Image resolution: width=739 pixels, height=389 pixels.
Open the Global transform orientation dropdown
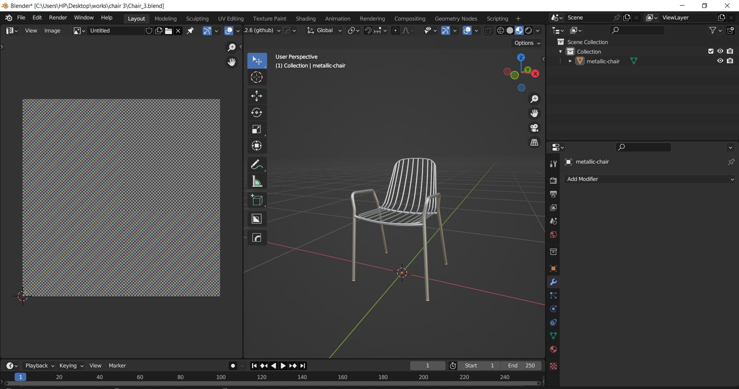(324, 30)
